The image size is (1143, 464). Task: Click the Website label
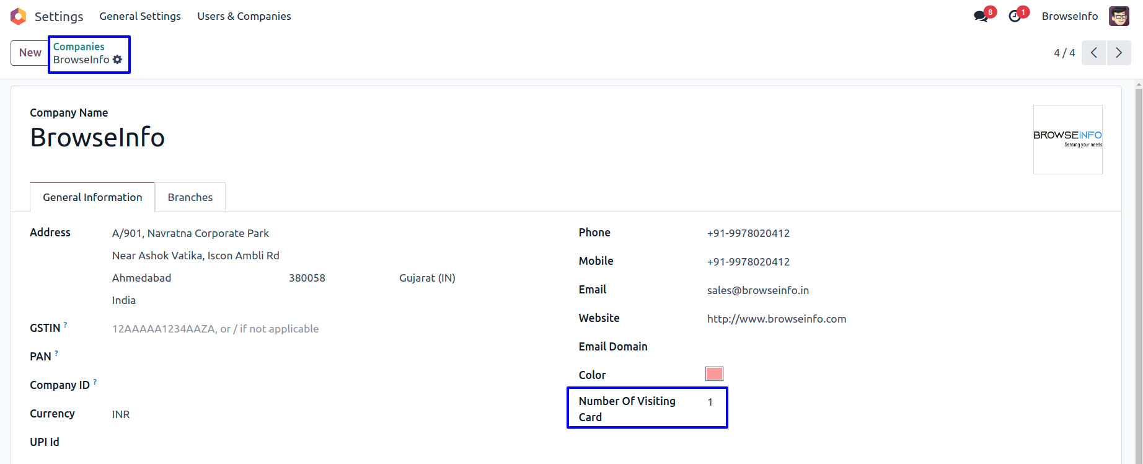599,318
